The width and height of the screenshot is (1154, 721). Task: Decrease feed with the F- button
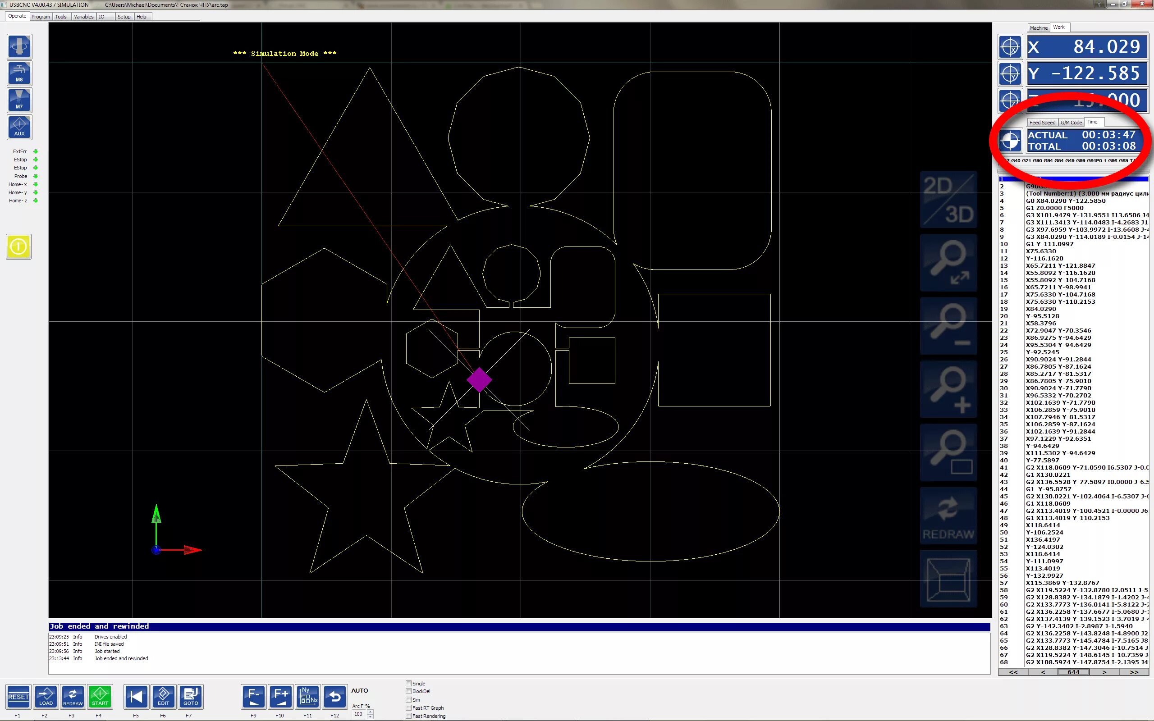tap(254, 696)
